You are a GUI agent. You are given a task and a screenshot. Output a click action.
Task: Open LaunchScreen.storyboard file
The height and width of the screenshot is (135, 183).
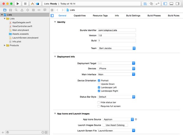pyautogui.click(x=25, y=38)
